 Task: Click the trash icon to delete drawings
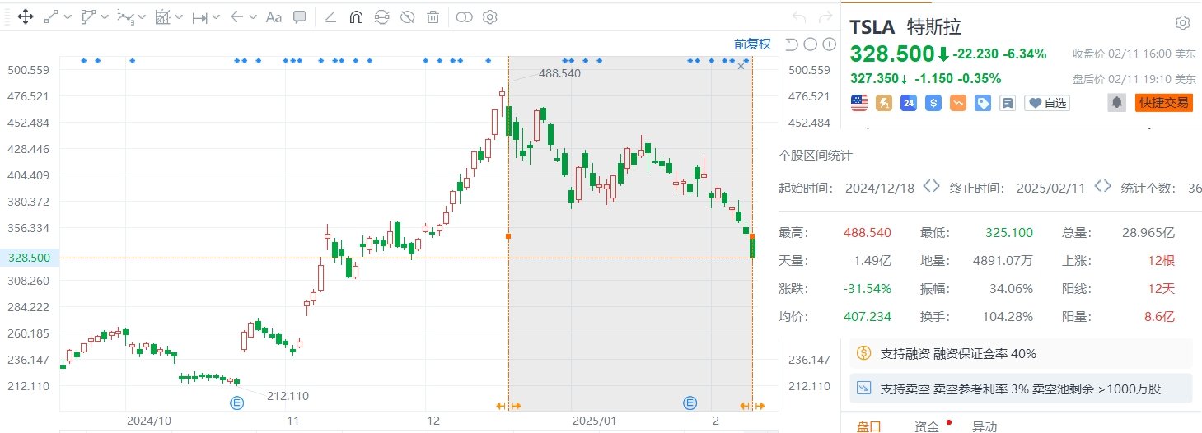(x=433, y=16)
